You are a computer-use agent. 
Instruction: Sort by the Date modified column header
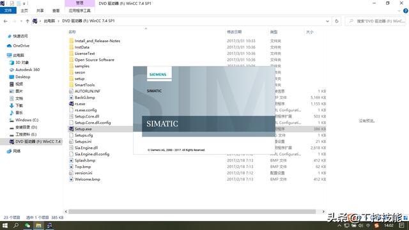coord(235,32)
